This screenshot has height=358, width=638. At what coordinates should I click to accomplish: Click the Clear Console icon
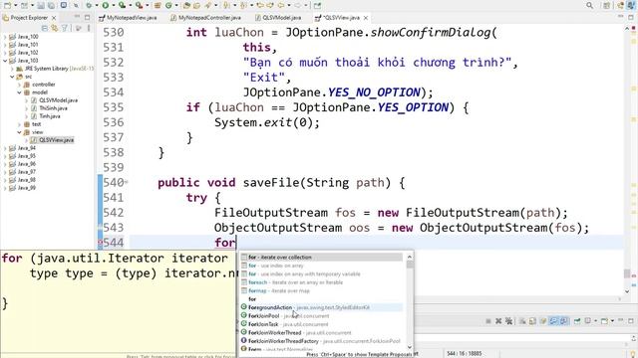coord(522,321)
